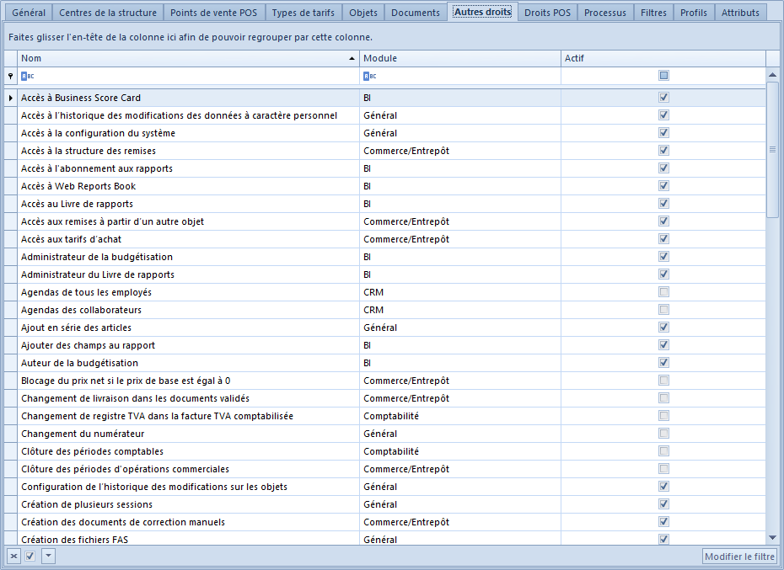This screenshot has height=570, width=784.
Task: Click the vertical scrollbar thumb
Action: [x=772, y=149]
